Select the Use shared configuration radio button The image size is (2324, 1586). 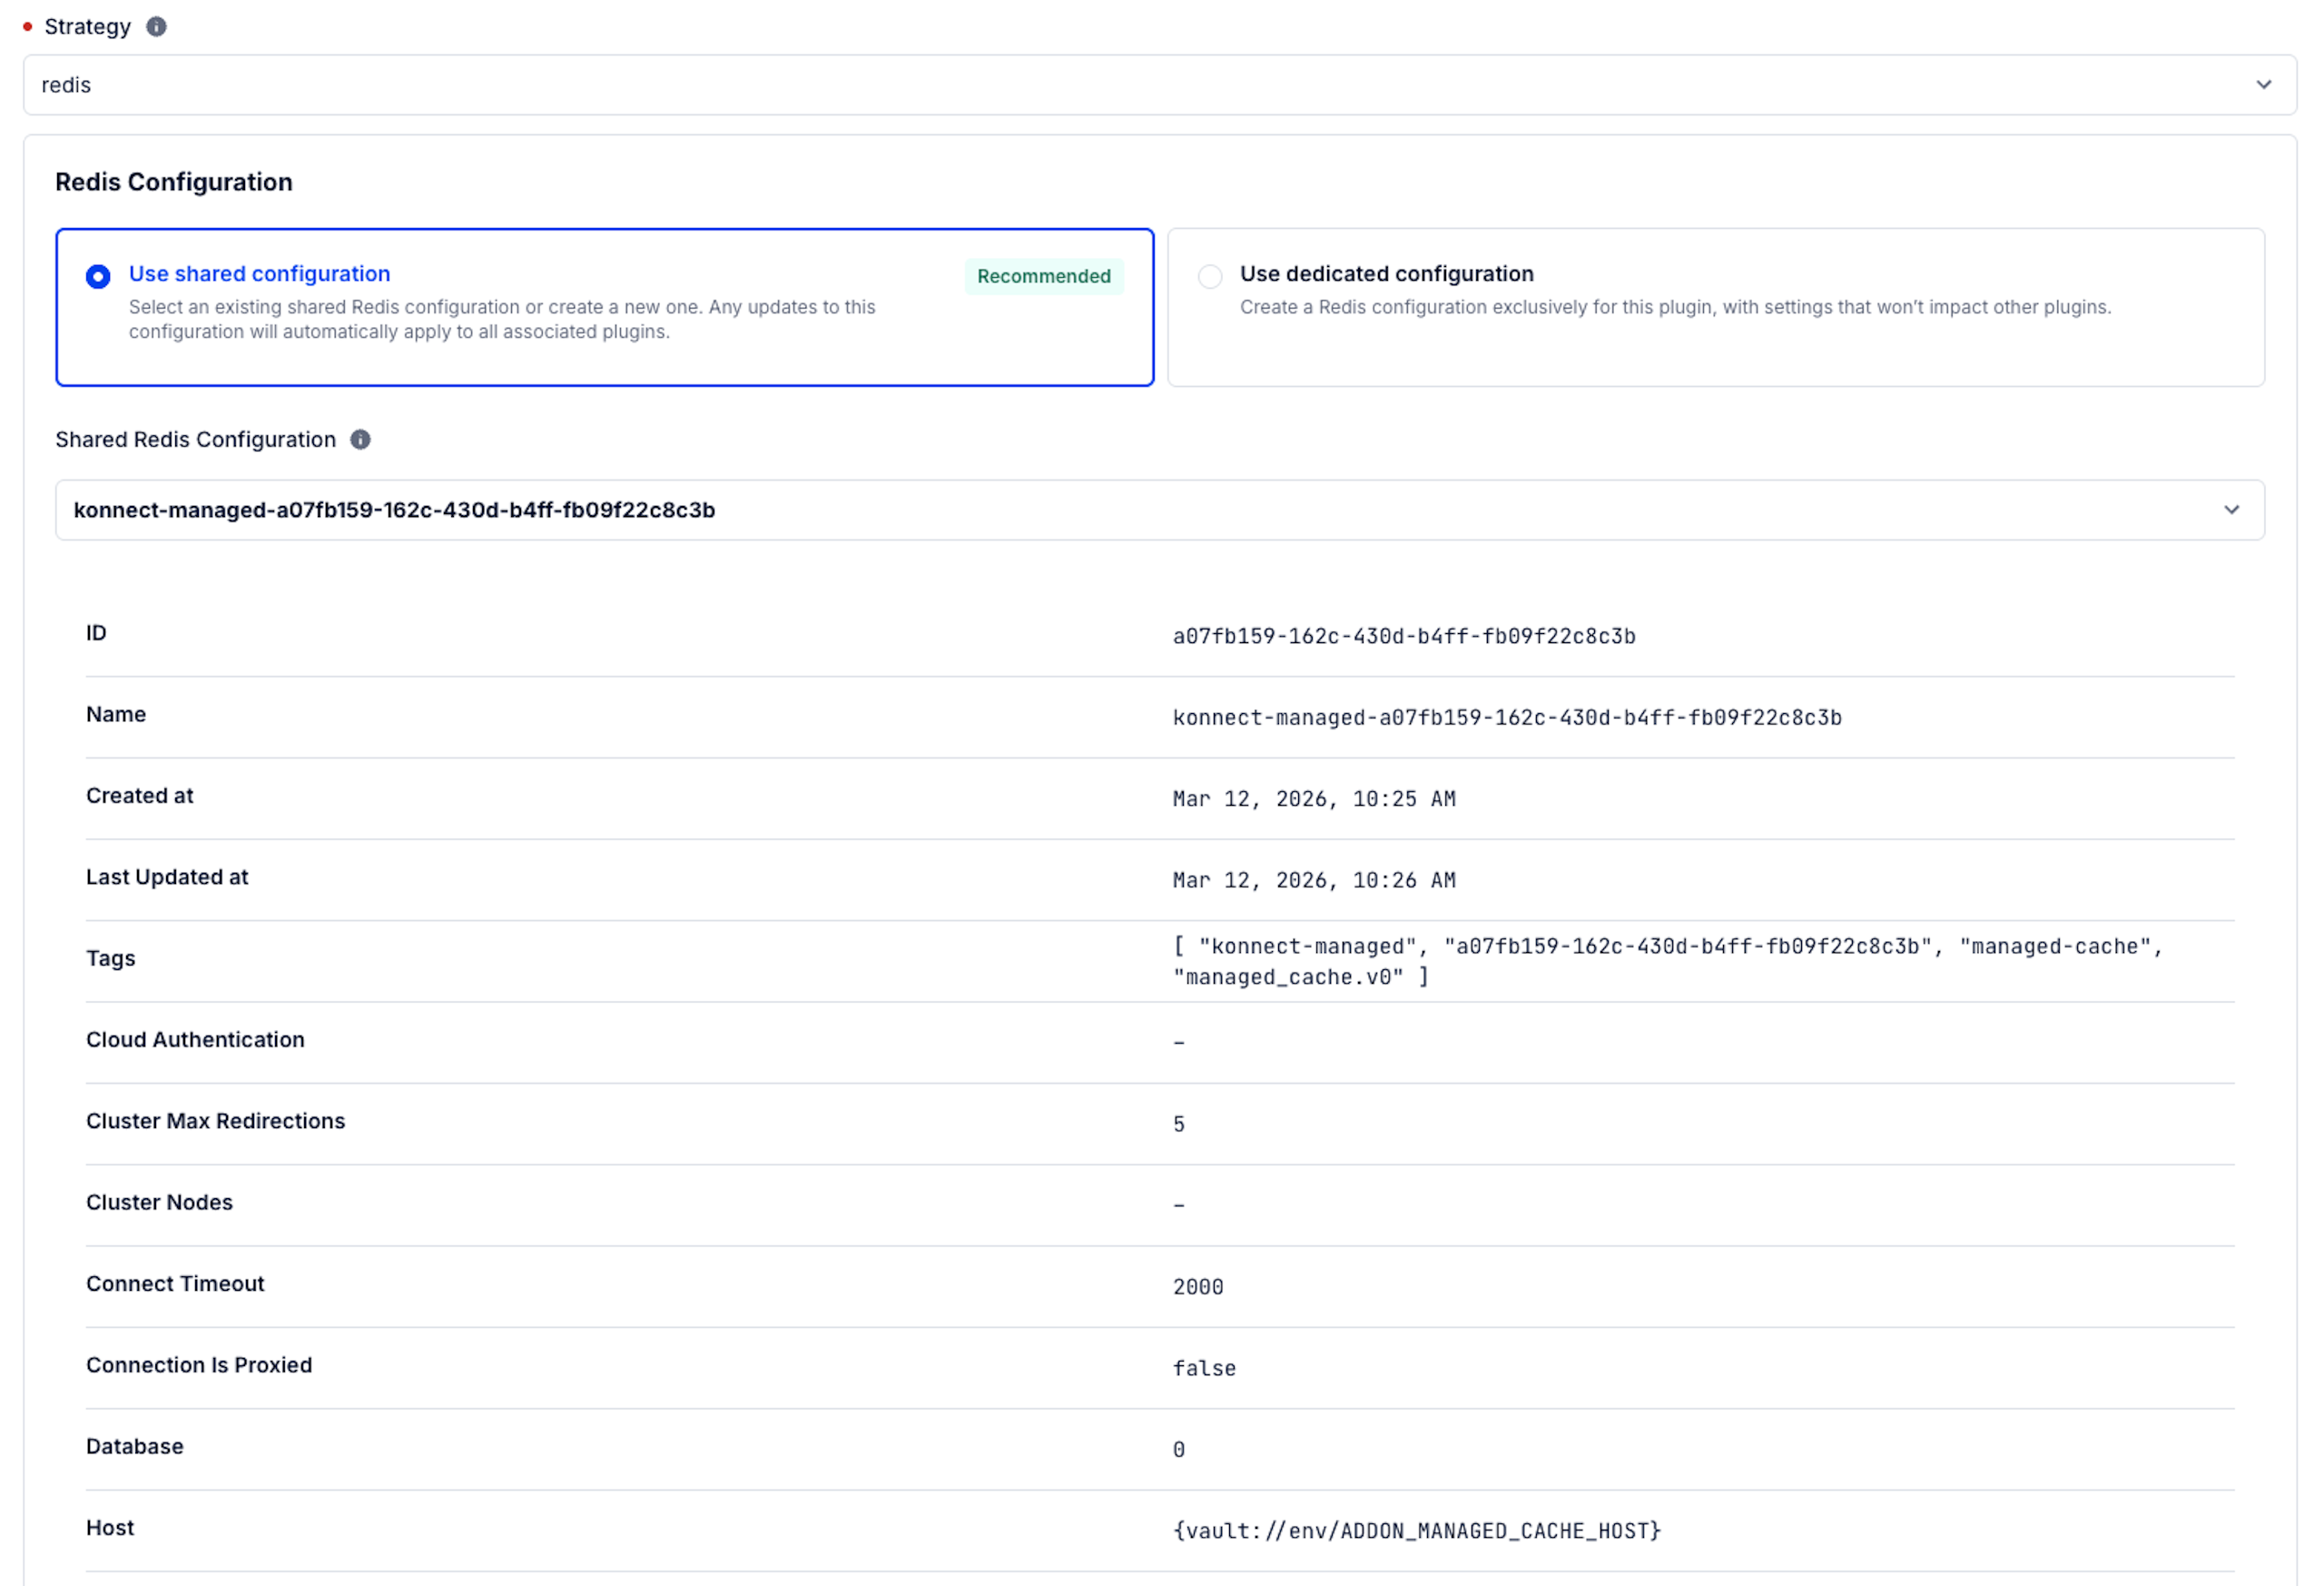tap(98, 276)
